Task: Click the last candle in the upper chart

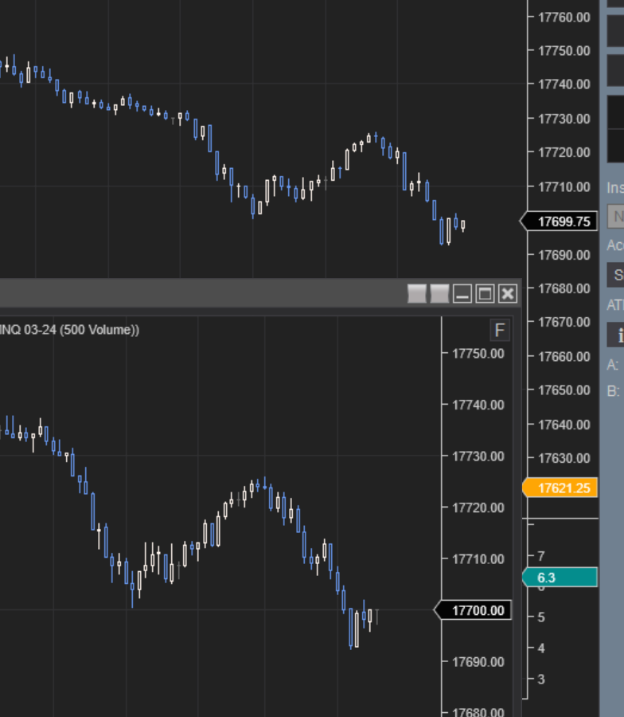Action: pyautogui.click(x=462, y=225)
